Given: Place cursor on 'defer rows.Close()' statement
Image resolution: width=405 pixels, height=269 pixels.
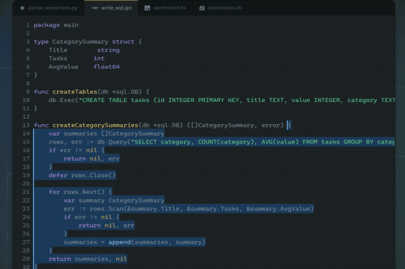Looking at the screenshot, I should pos(82,175).
